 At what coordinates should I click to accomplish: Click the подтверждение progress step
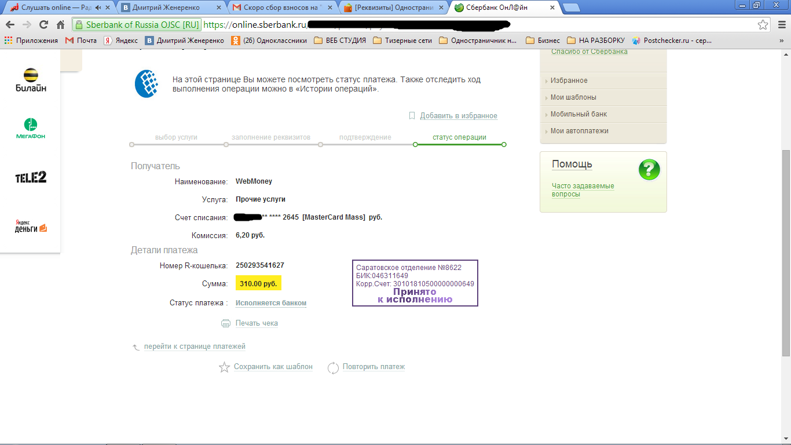pos(365,137)
